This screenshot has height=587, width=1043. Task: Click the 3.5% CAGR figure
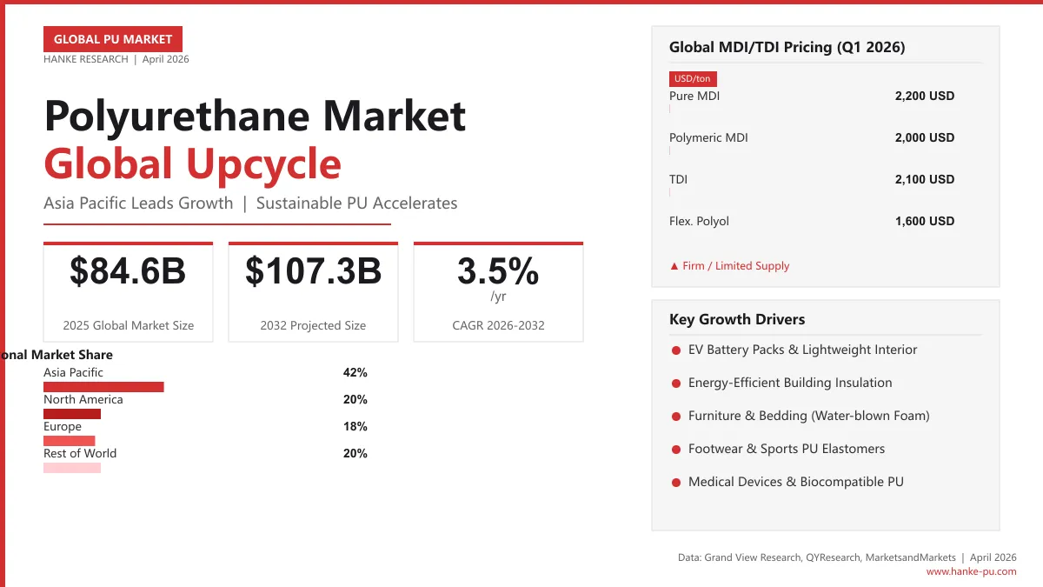coord(498,272)
